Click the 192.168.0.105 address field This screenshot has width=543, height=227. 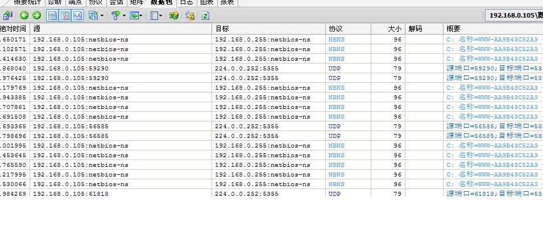pos(514,15)
